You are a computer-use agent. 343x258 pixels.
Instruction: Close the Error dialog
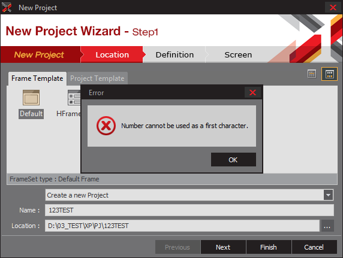pos(252,93)
